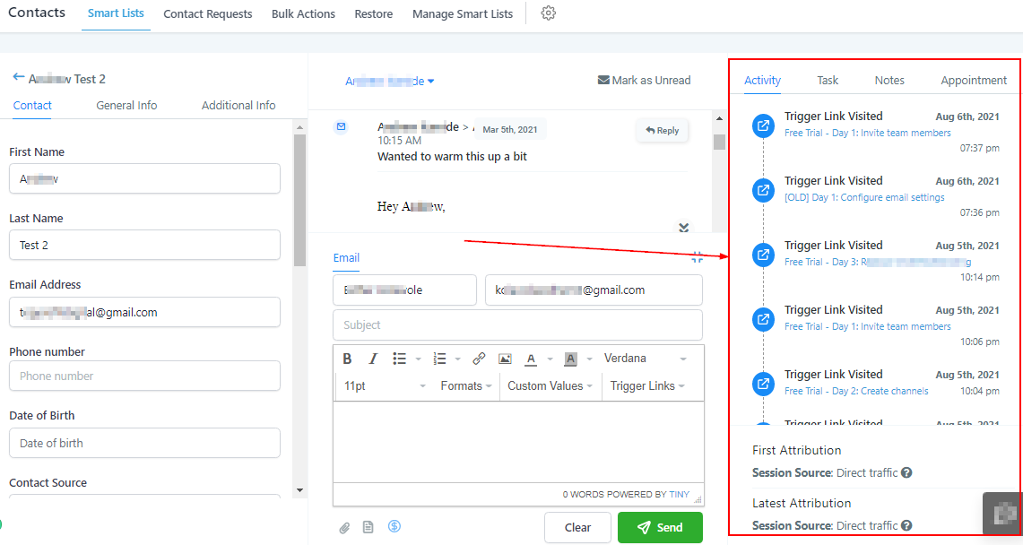Open the Restore tab

coord(374,13)
